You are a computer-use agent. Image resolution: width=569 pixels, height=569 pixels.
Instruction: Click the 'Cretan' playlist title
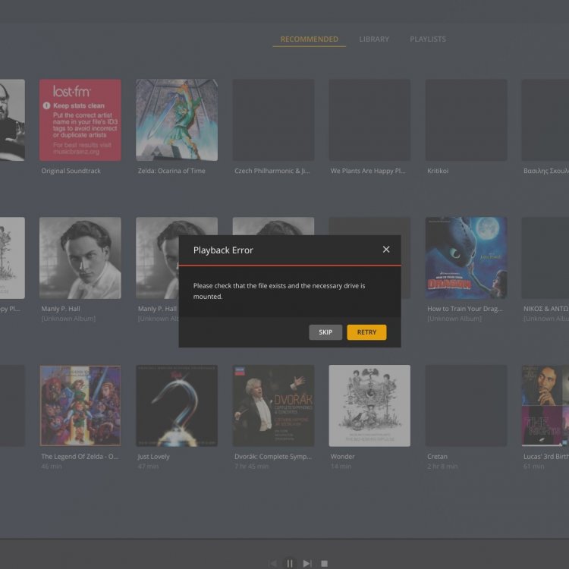click(437, 457)
